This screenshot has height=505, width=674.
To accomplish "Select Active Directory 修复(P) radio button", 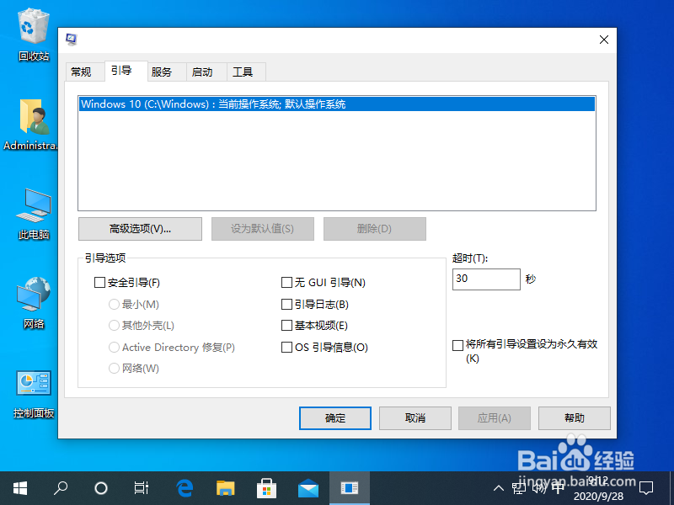I will coord(114,347).
